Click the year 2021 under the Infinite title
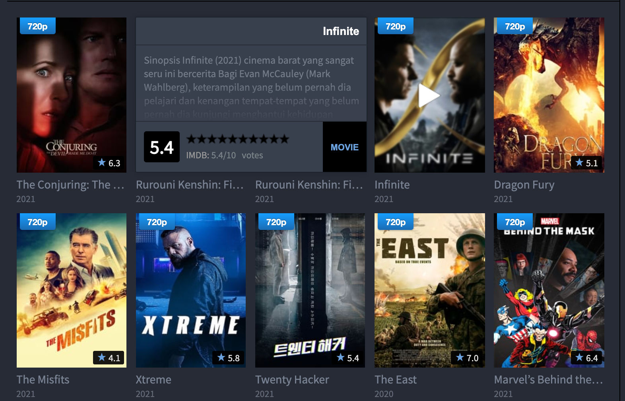 (384, 199)
